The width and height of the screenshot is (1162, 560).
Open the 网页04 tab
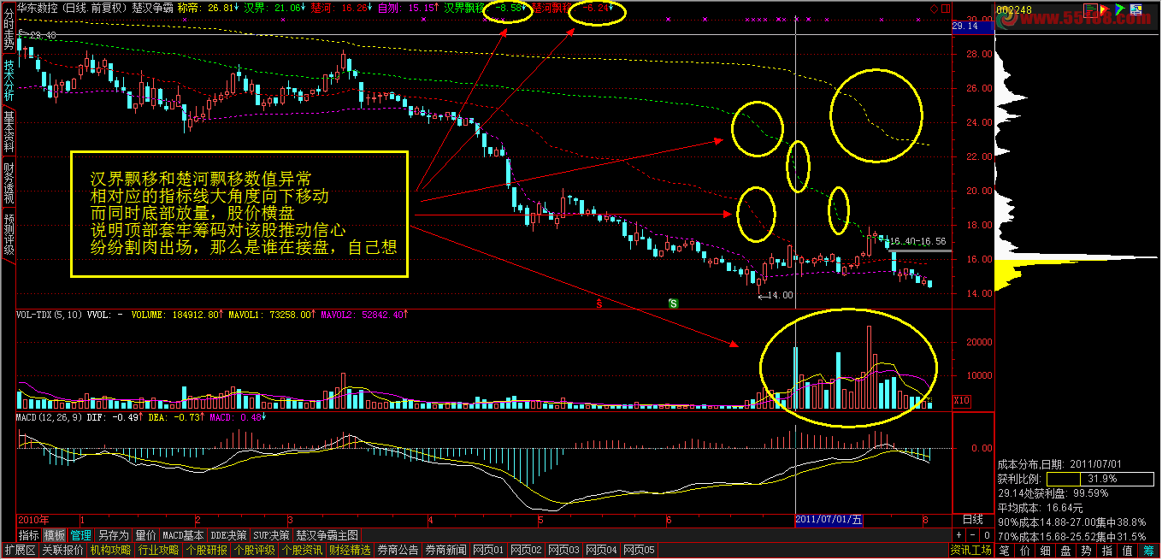point(602,551)
